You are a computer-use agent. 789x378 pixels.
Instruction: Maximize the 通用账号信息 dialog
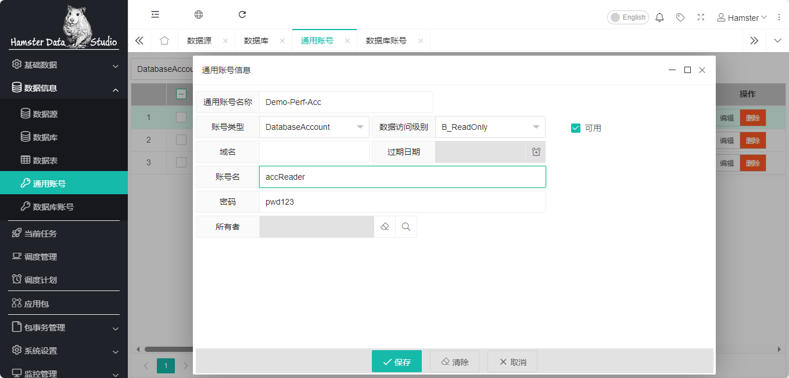click(687, 70)
